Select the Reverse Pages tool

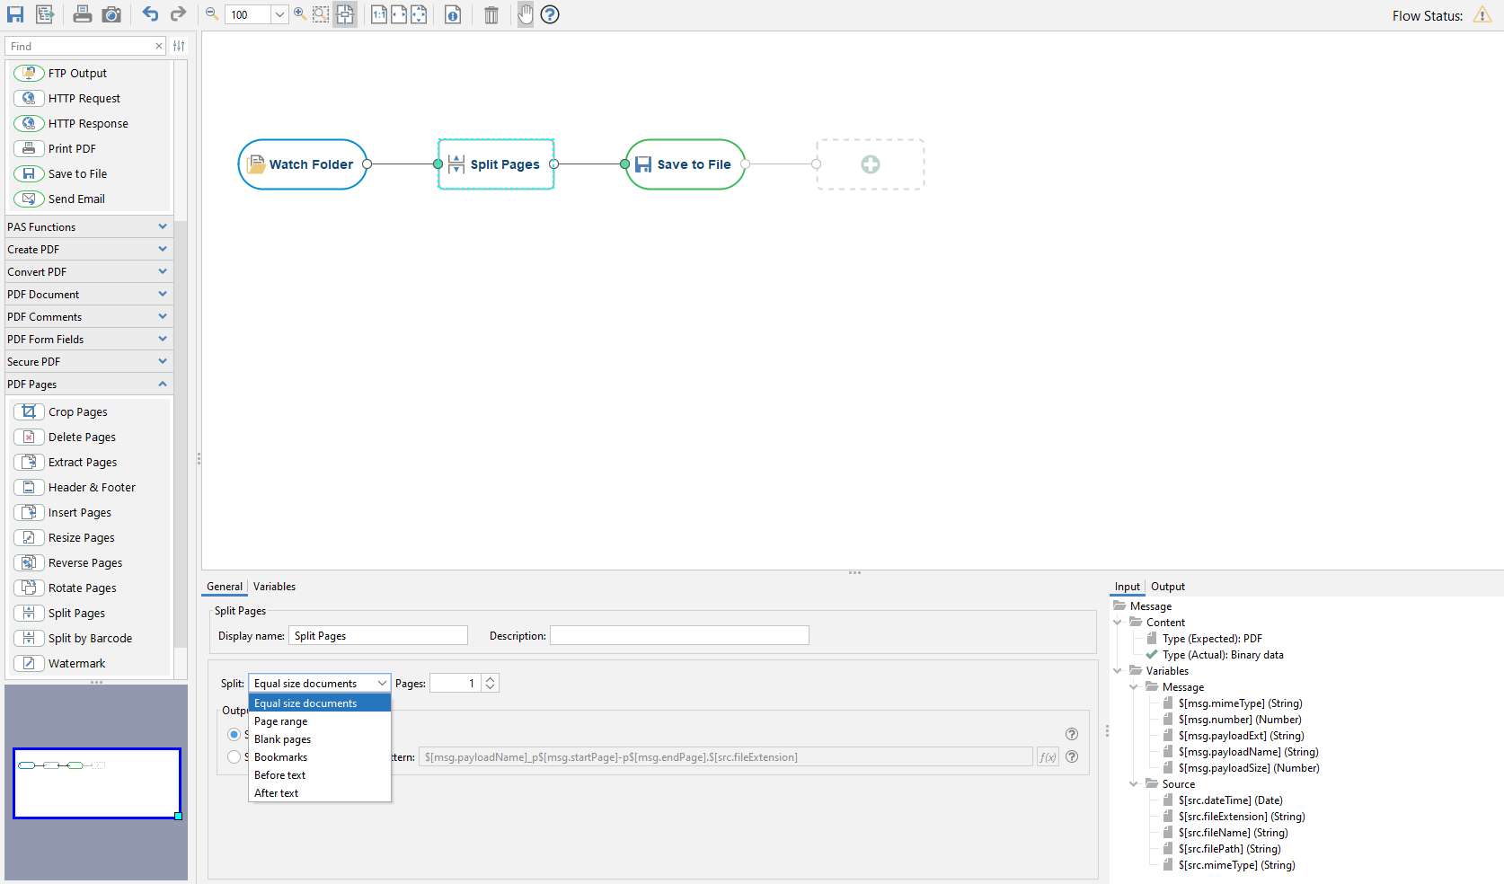[84, 562]
